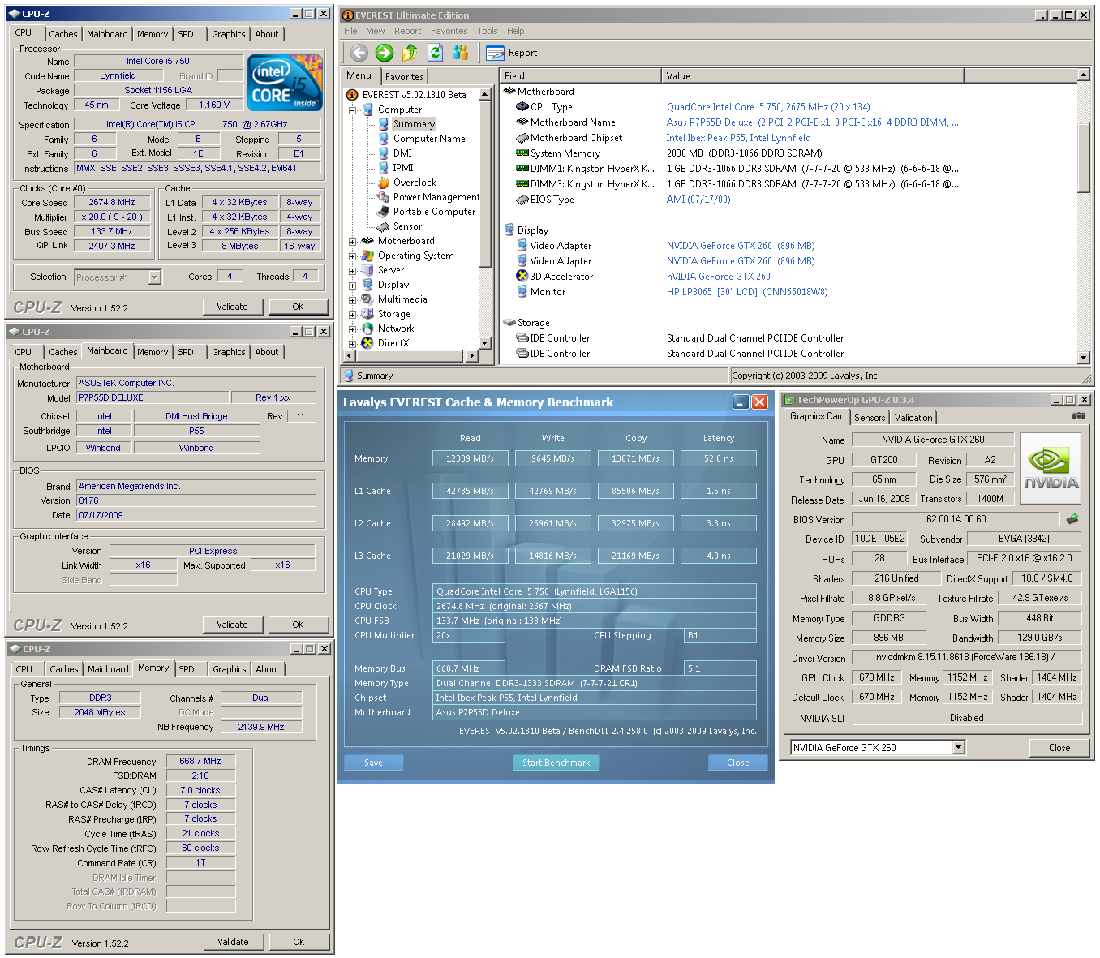Open the Favorites menu in EVEREST menu bar

449,31
